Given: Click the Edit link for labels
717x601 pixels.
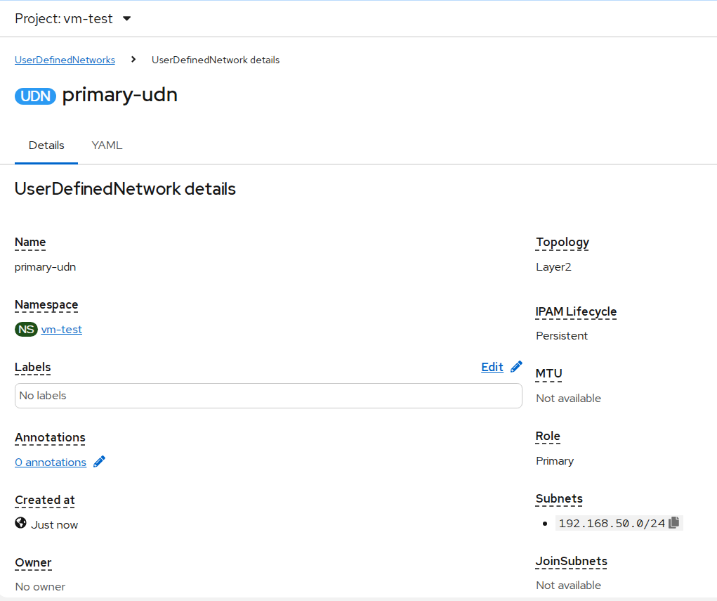Looking at the screenshot, I should coord(492,367).
